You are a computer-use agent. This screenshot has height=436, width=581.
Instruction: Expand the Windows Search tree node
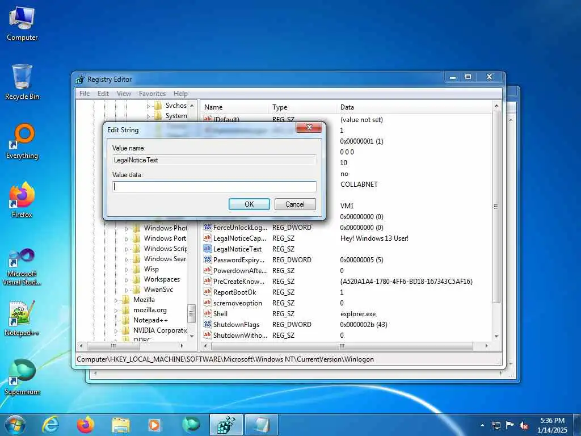click(127, 259)
